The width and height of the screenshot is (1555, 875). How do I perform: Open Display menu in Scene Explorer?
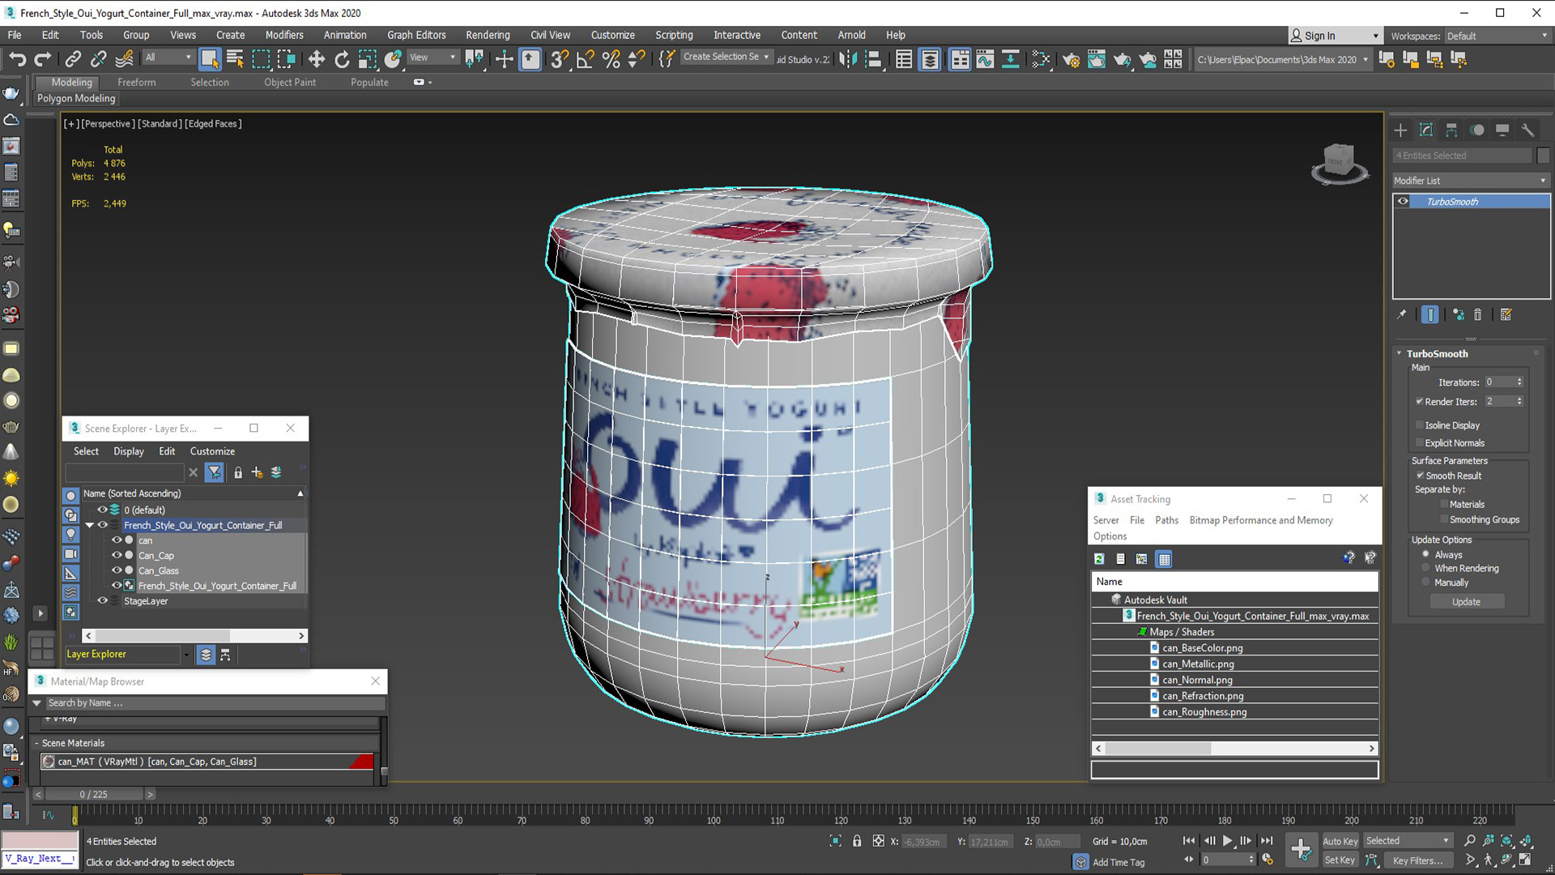[x=128, y=451]
